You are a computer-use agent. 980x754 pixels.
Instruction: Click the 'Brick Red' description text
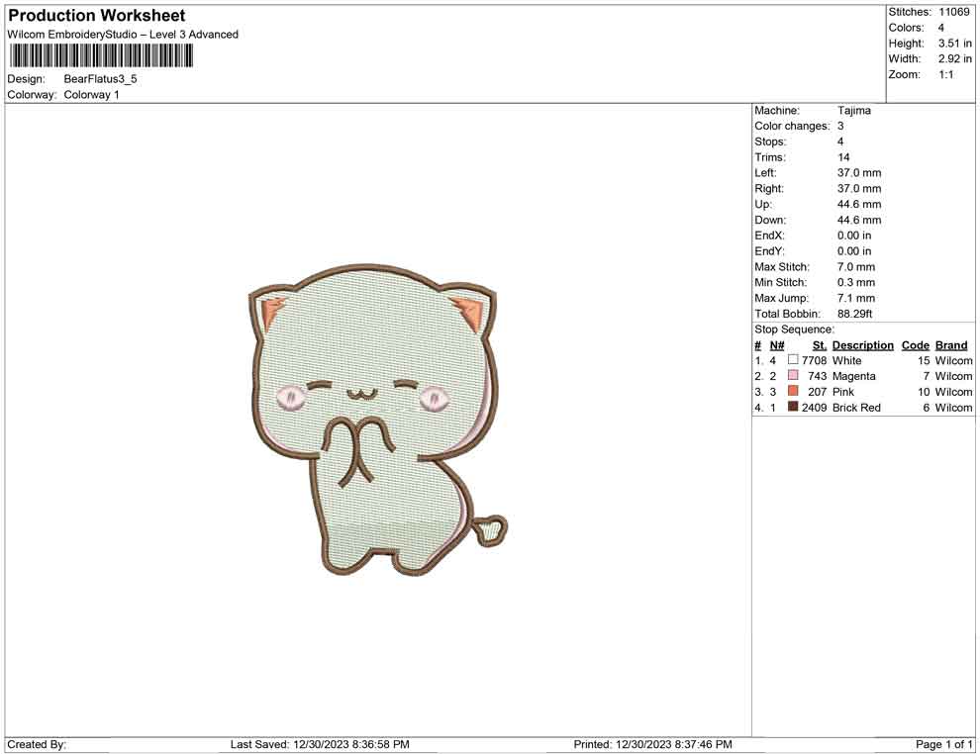pyautogui.click(x=856, y=408)
